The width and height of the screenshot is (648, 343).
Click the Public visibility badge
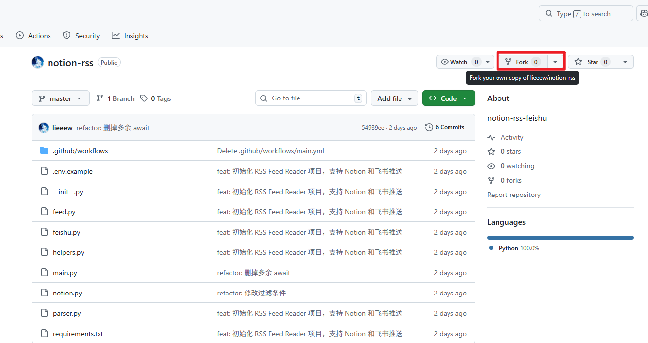[x=109, y=62]
